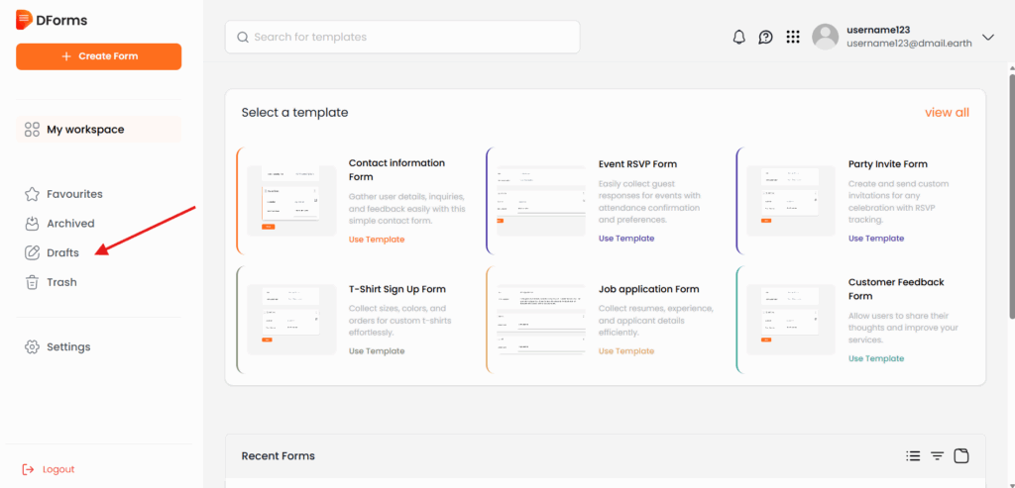Use Template for Event RSVP Form
Image resolution: width=1015 pixels, height=488 pixels.
626,239
